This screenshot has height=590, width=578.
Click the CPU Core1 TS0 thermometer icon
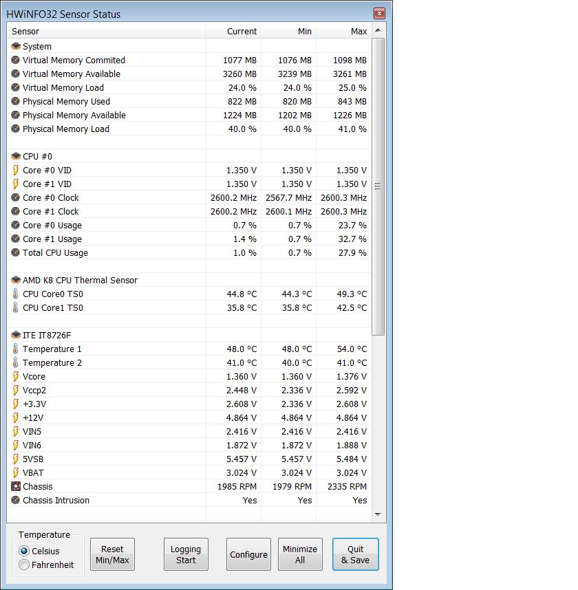point(15,307)
